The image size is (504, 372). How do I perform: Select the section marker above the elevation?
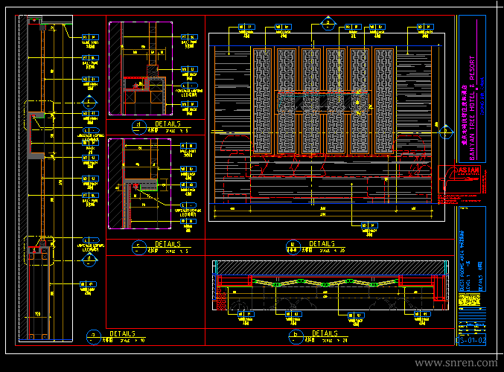328,24
